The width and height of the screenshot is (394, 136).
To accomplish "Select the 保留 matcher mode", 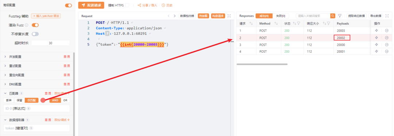I will coord(19,100).
